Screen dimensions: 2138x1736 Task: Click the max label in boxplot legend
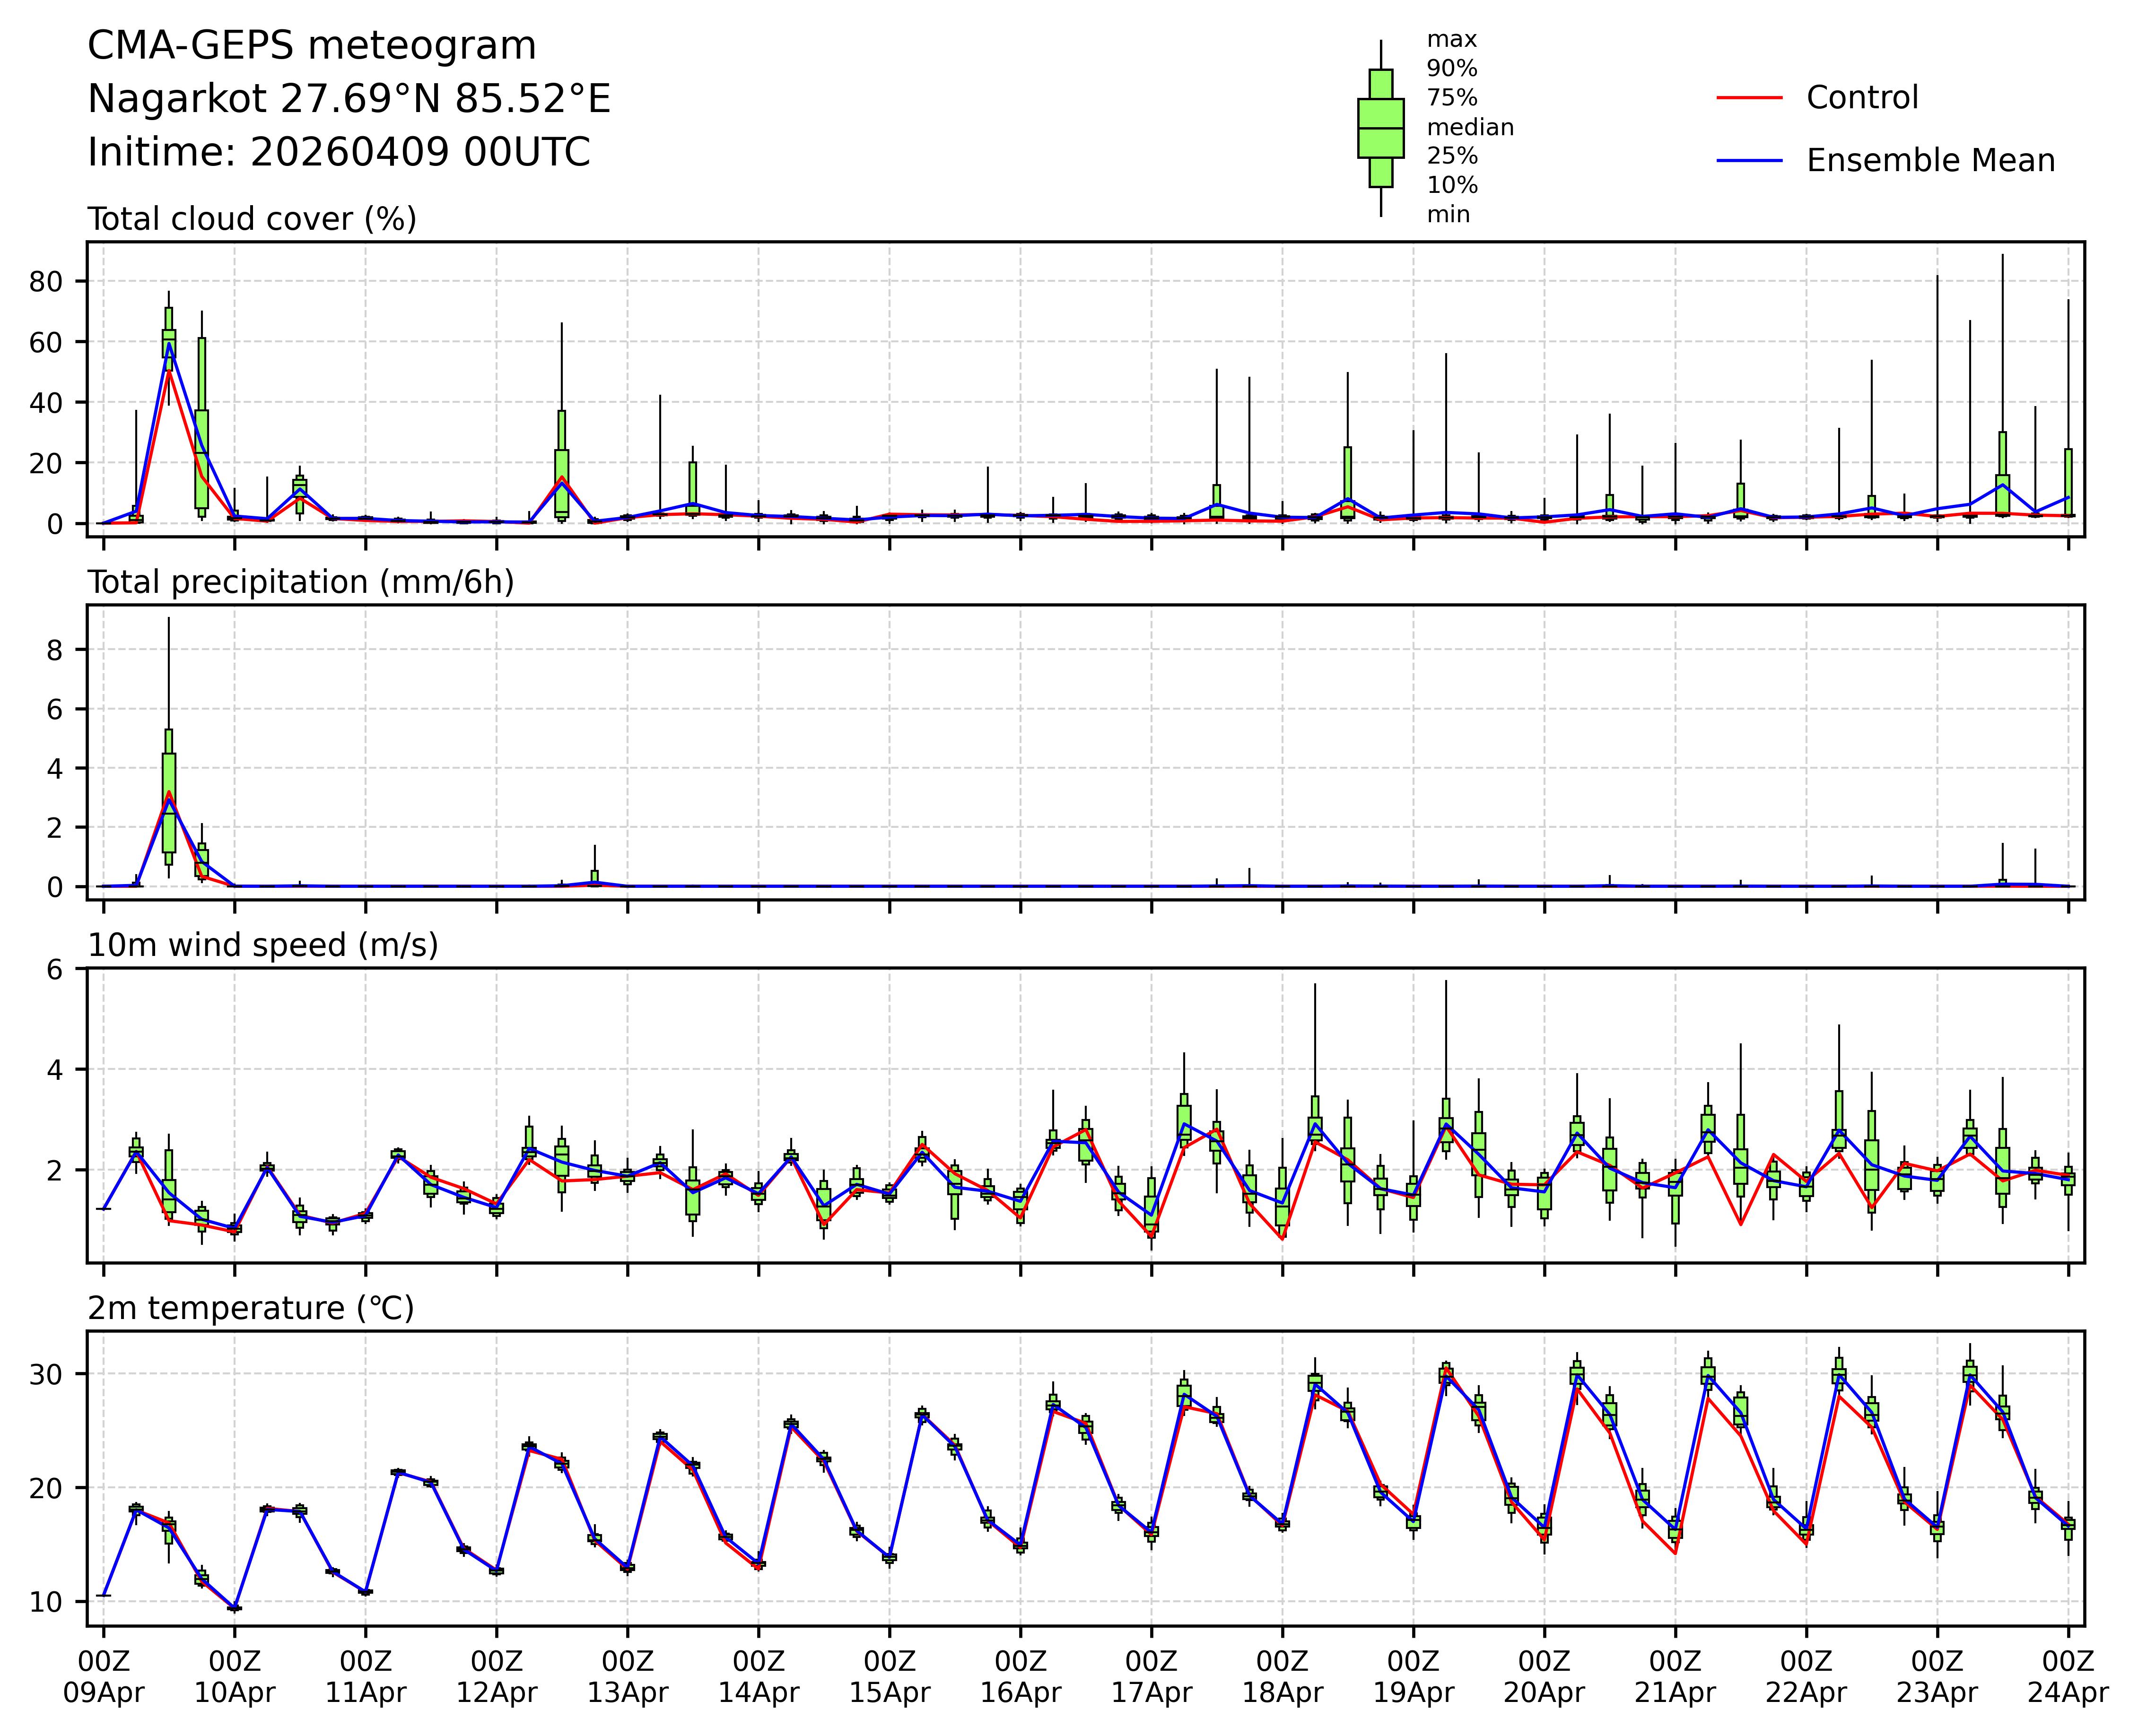click(x=1452, y=40)
